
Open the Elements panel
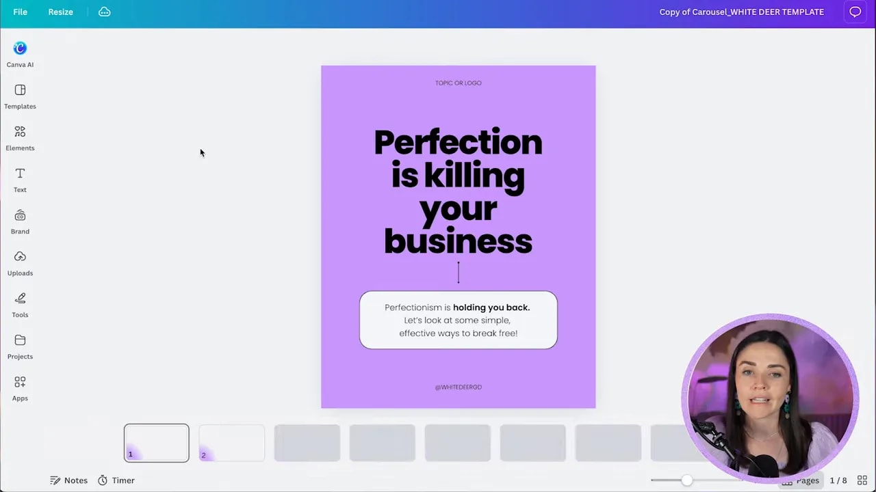(x=20, y=138)
